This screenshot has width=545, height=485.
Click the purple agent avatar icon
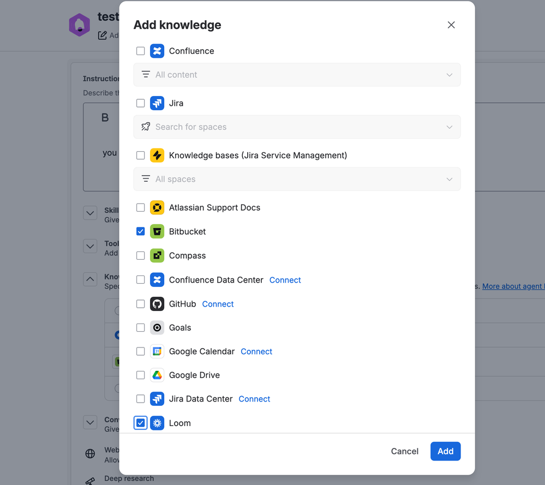pos(79,25)
